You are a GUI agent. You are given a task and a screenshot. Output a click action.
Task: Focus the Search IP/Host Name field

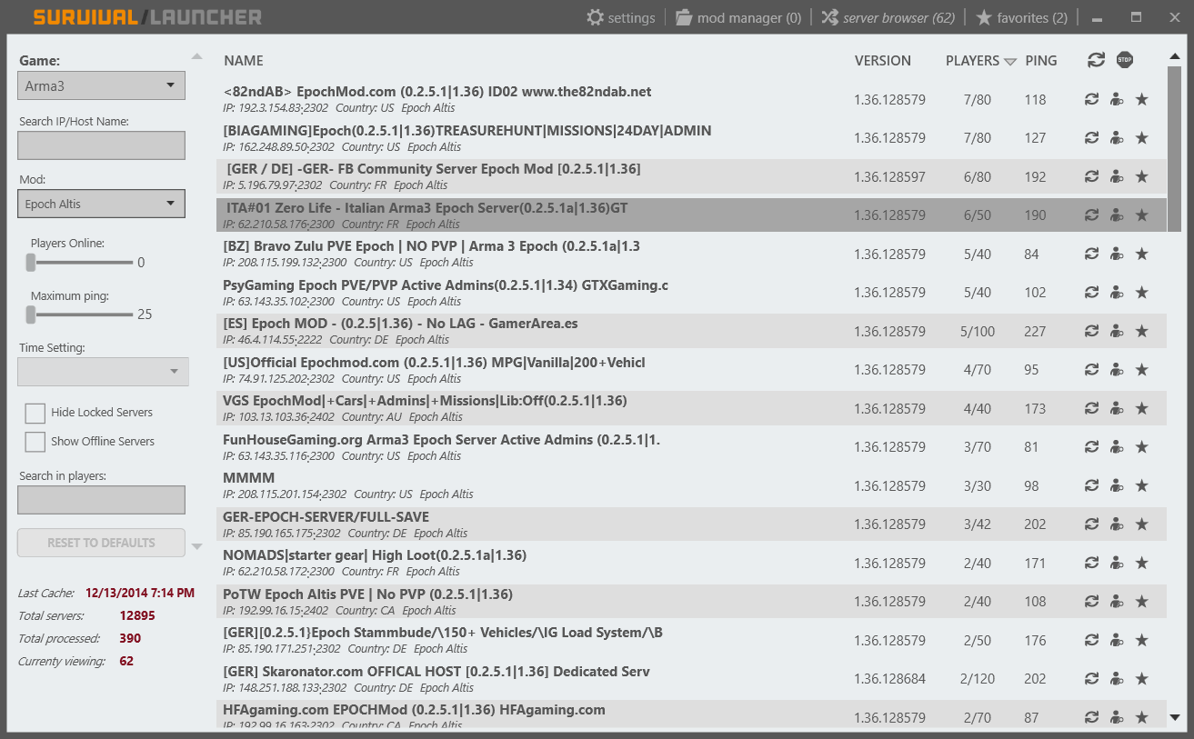(101, 145)
